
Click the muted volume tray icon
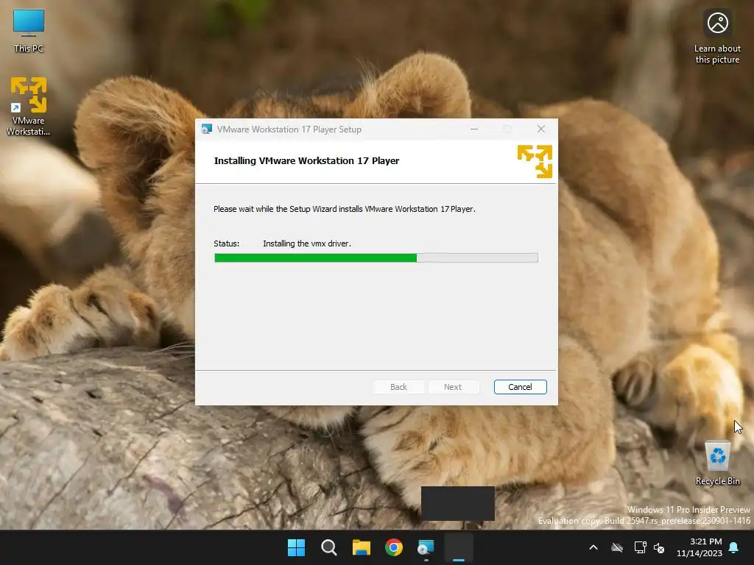pos(659,547)
